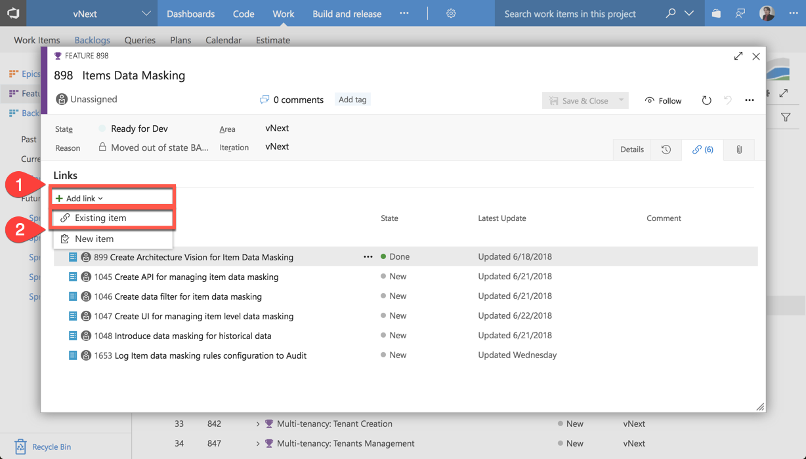Viewport: 806px width, 459px height.
Task: Expand the vNext project selector
Action: [x=146, y=13]
